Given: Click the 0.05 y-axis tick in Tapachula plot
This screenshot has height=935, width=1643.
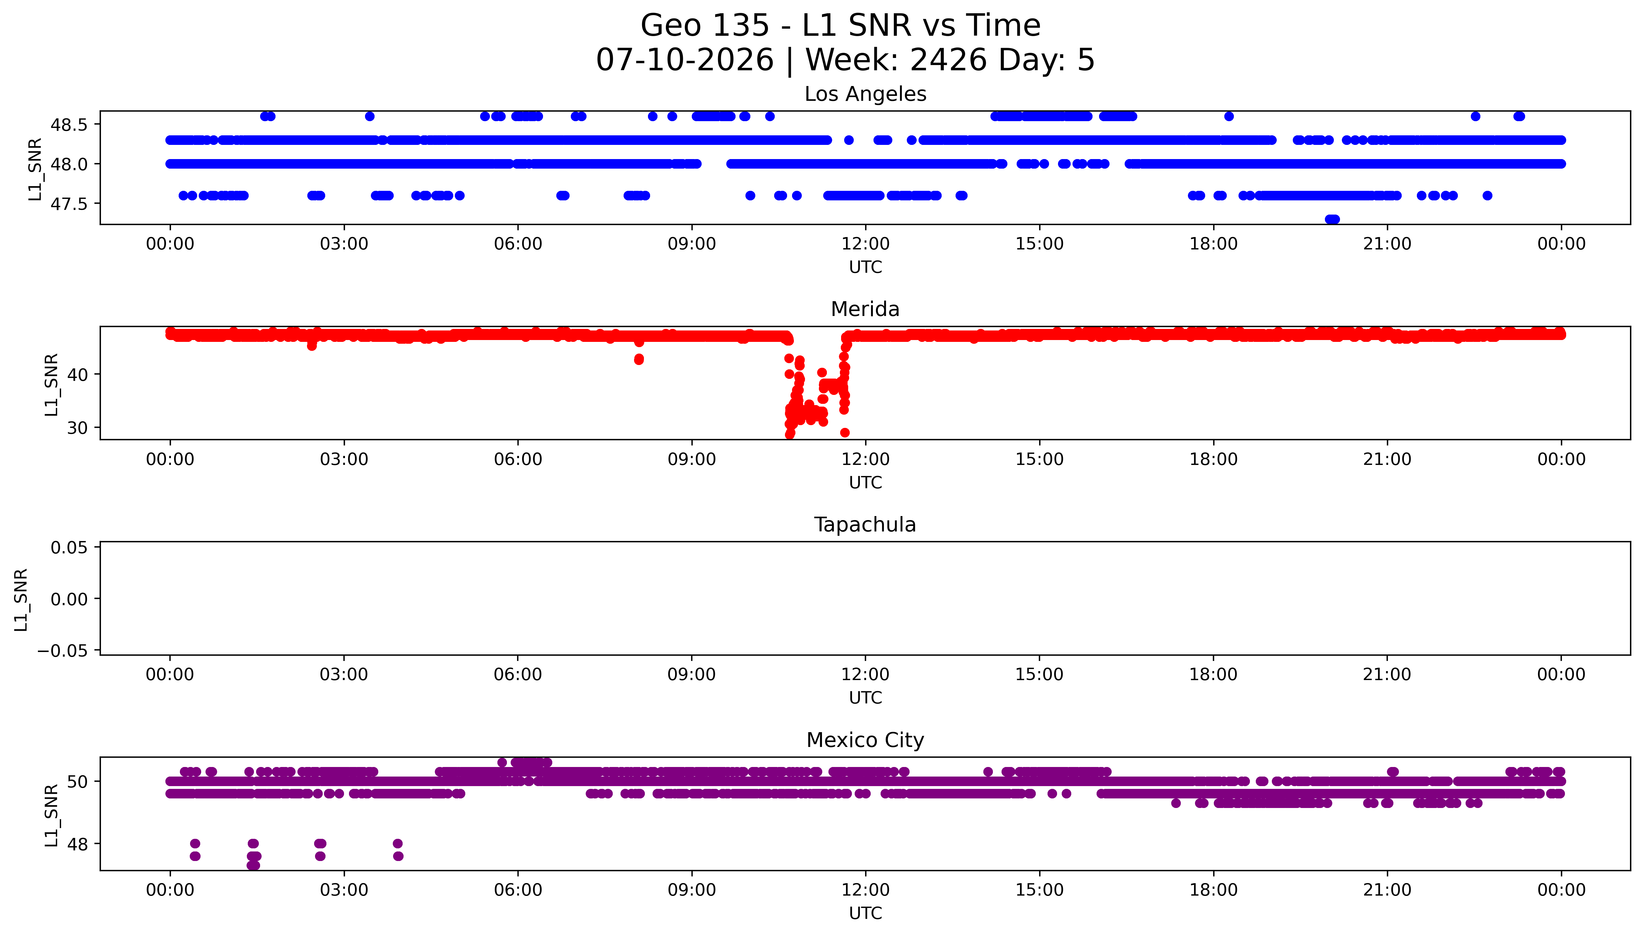Looking at the screenshot, I should [69, 547].
